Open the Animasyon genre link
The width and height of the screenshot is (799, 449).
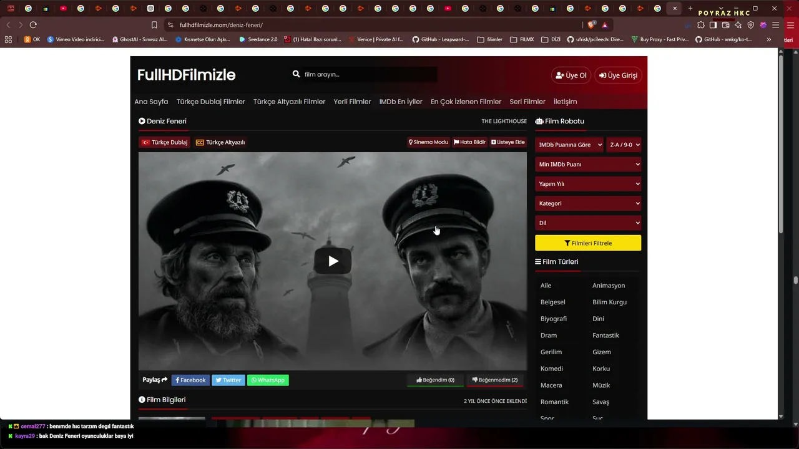[609, 286]
